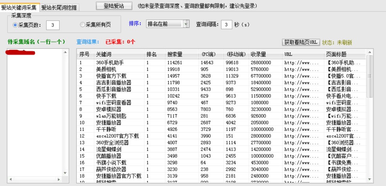
Task: Select keyword row 安捷播放器官方下载
Action: click(x=221, y=176)
